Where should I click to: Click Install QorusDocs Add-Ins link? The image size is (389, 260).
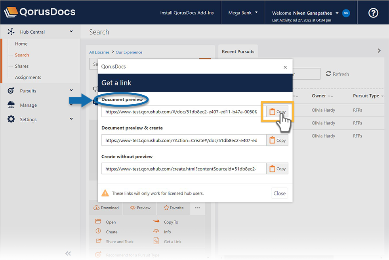pos(187,13)
